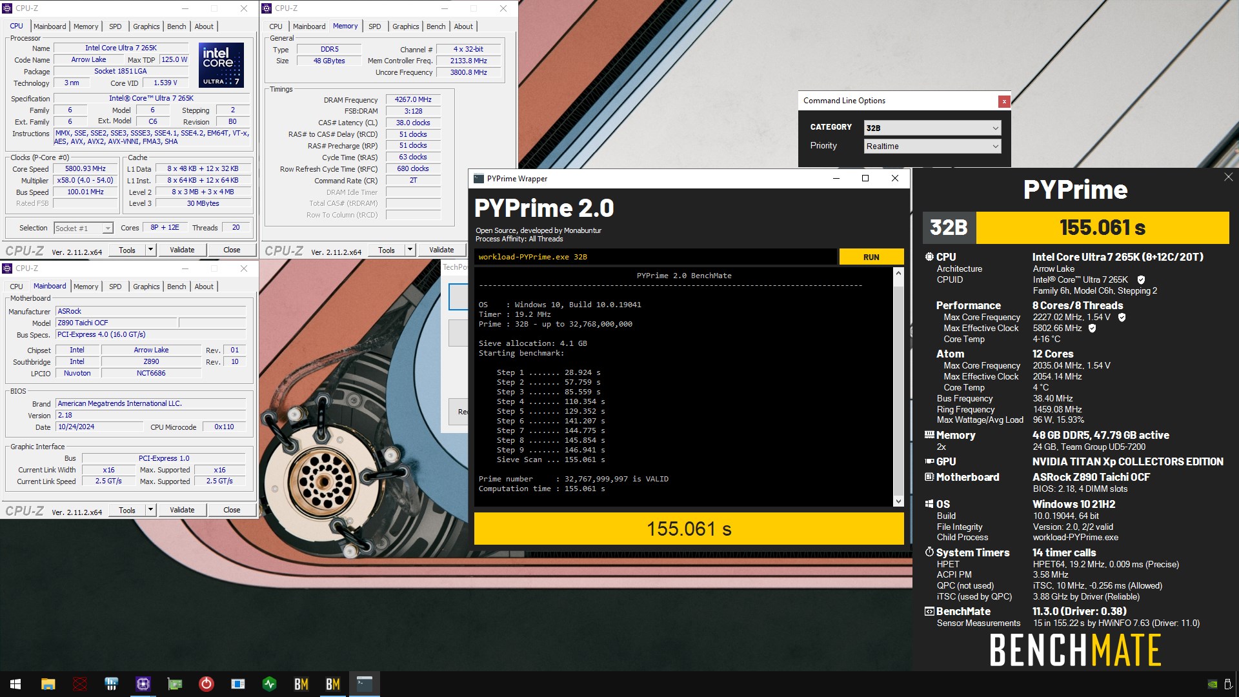Click CAS# Latency 38.0 clocks value
Image resolution: width=1239 pixels, height=697 pixels.
413,123
